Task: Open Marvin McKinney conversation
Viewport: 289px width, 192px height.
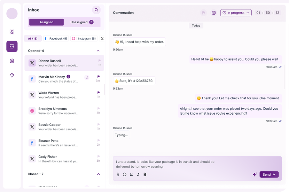Action: tap(64, 79)
